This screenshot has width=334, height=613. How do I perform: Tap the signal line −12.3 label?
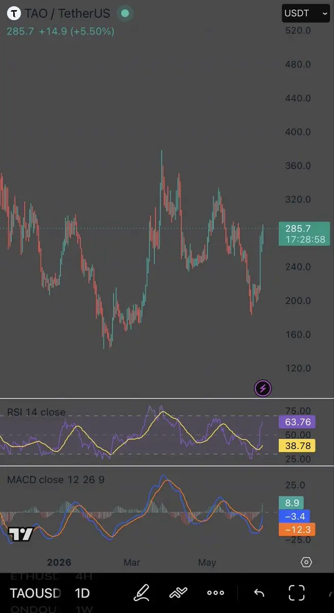pos(297,530)
